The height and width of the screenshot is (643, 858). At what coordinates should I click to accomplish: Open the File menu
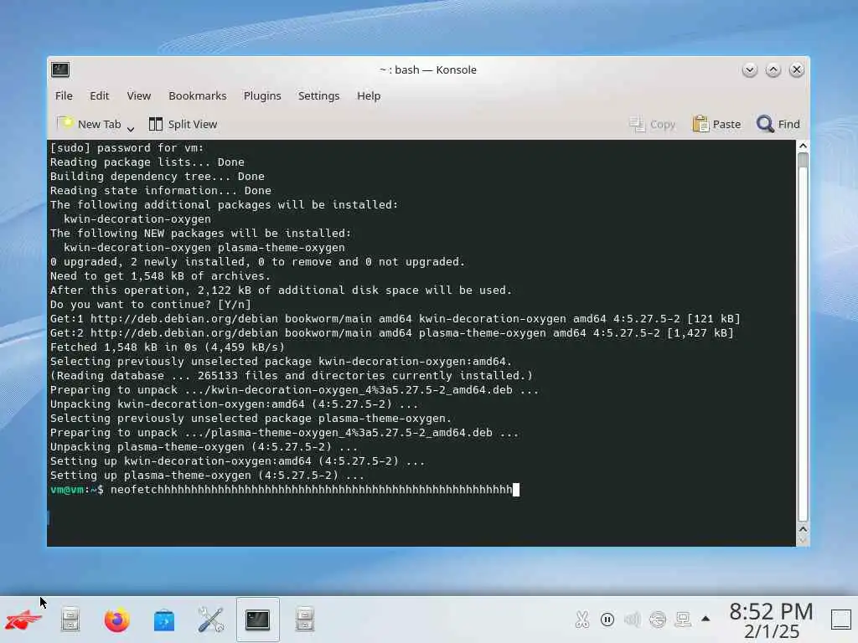pyautogui.click(x=64, y=95)
